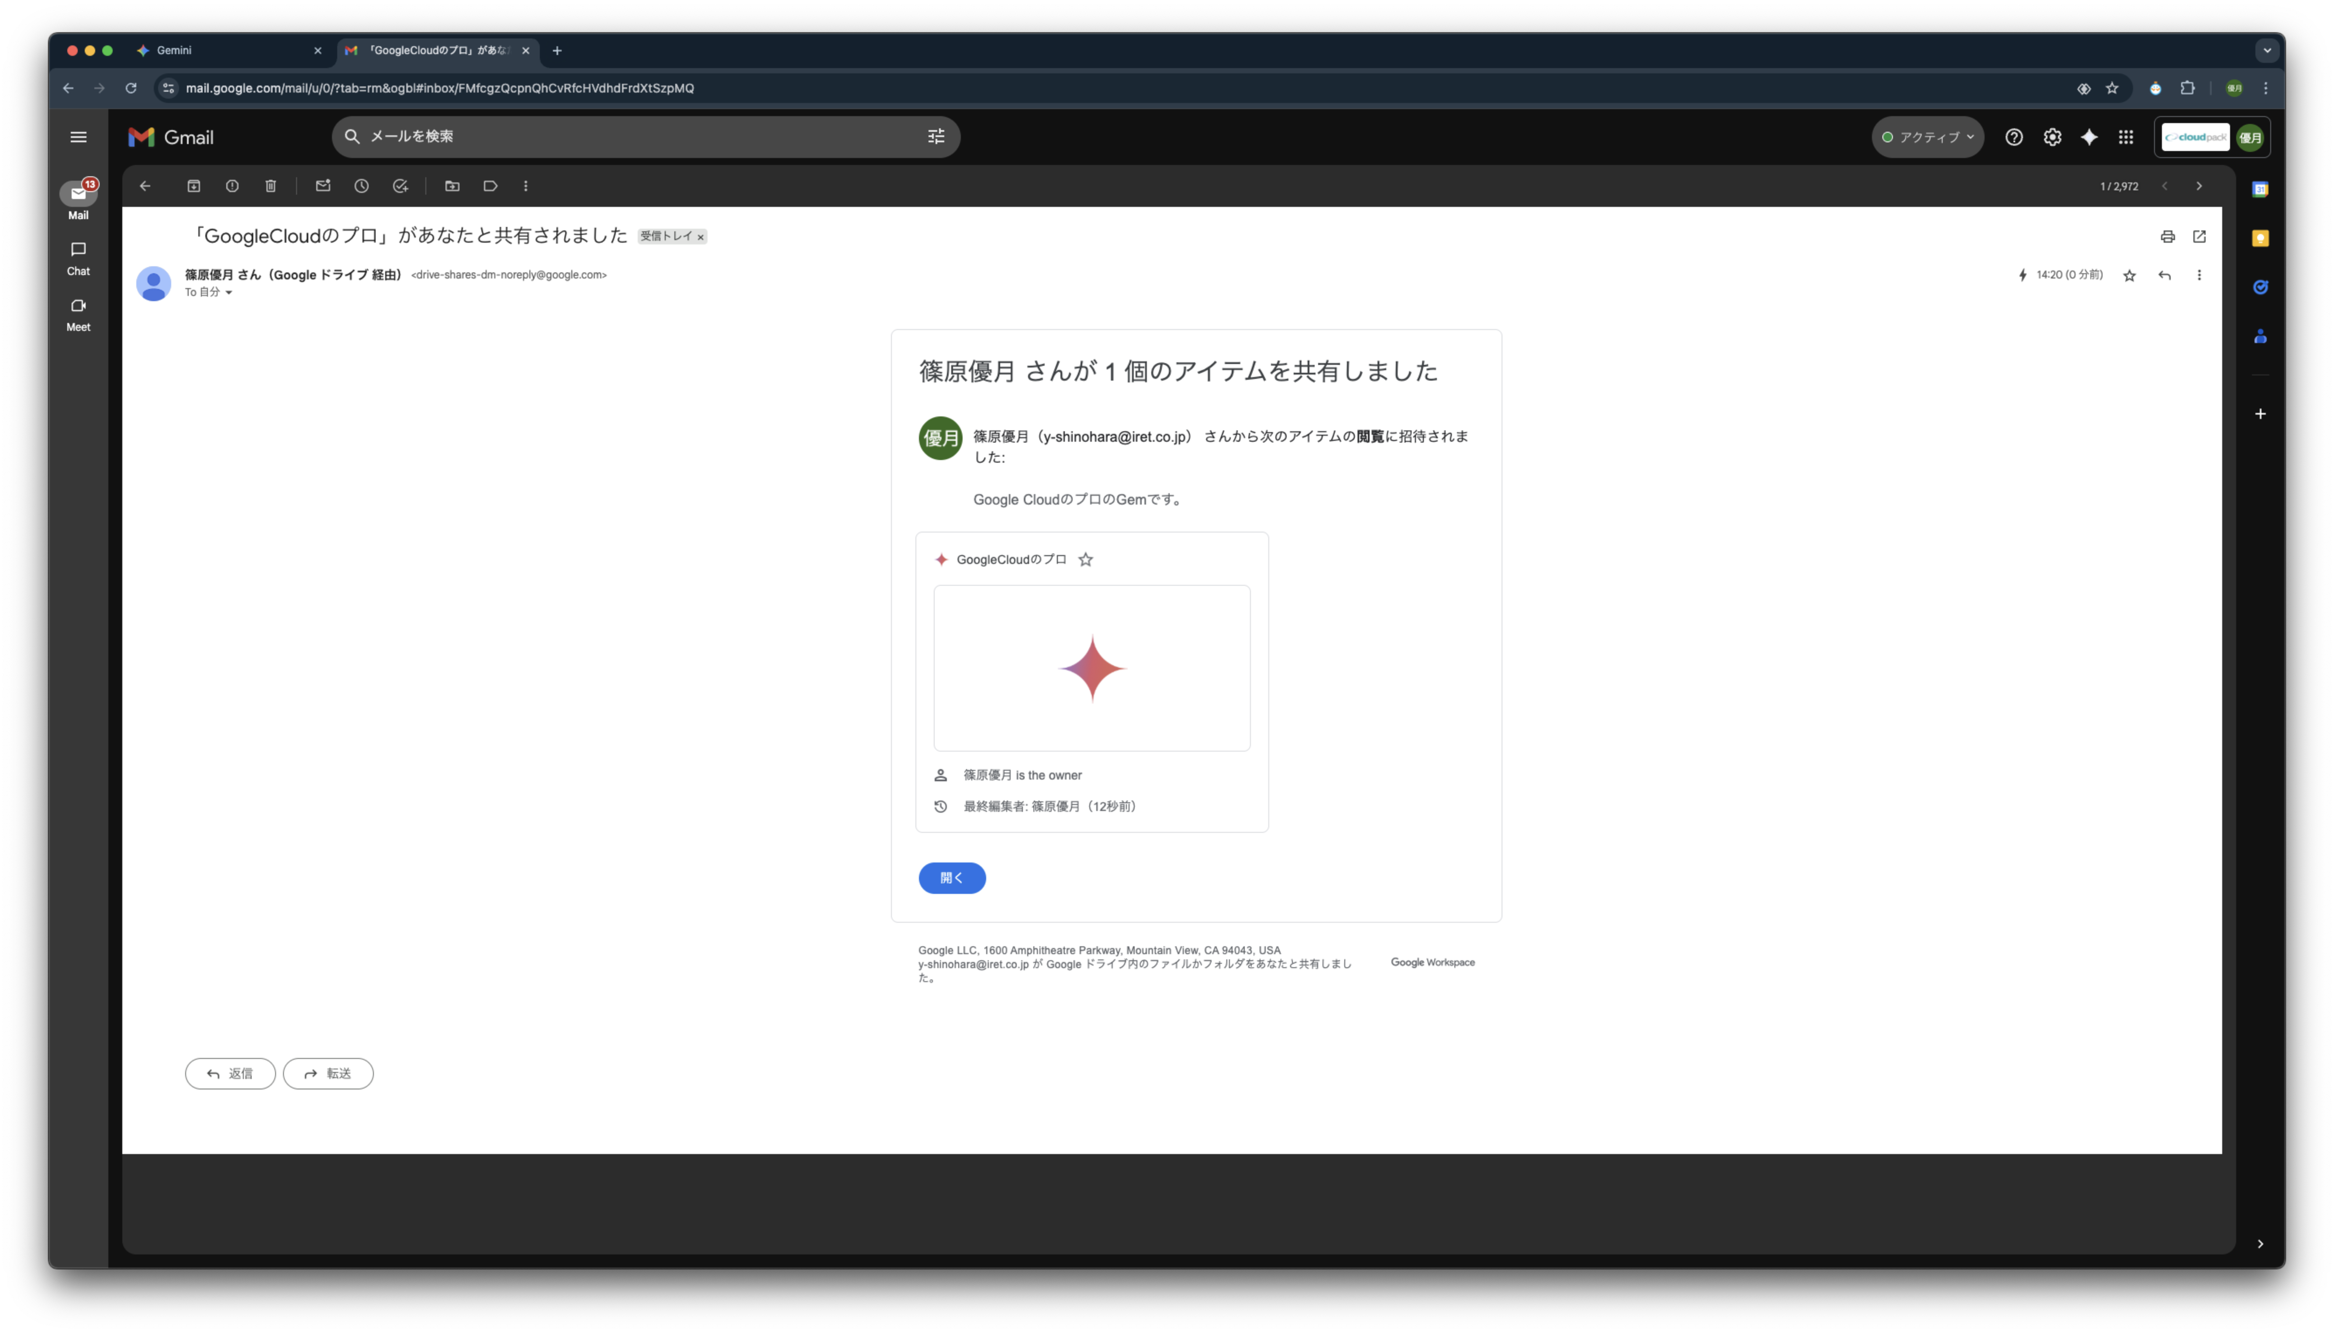2334x1333 pixels.
Task: Open Tasks in side panel
Action: tap(2260, 288)
